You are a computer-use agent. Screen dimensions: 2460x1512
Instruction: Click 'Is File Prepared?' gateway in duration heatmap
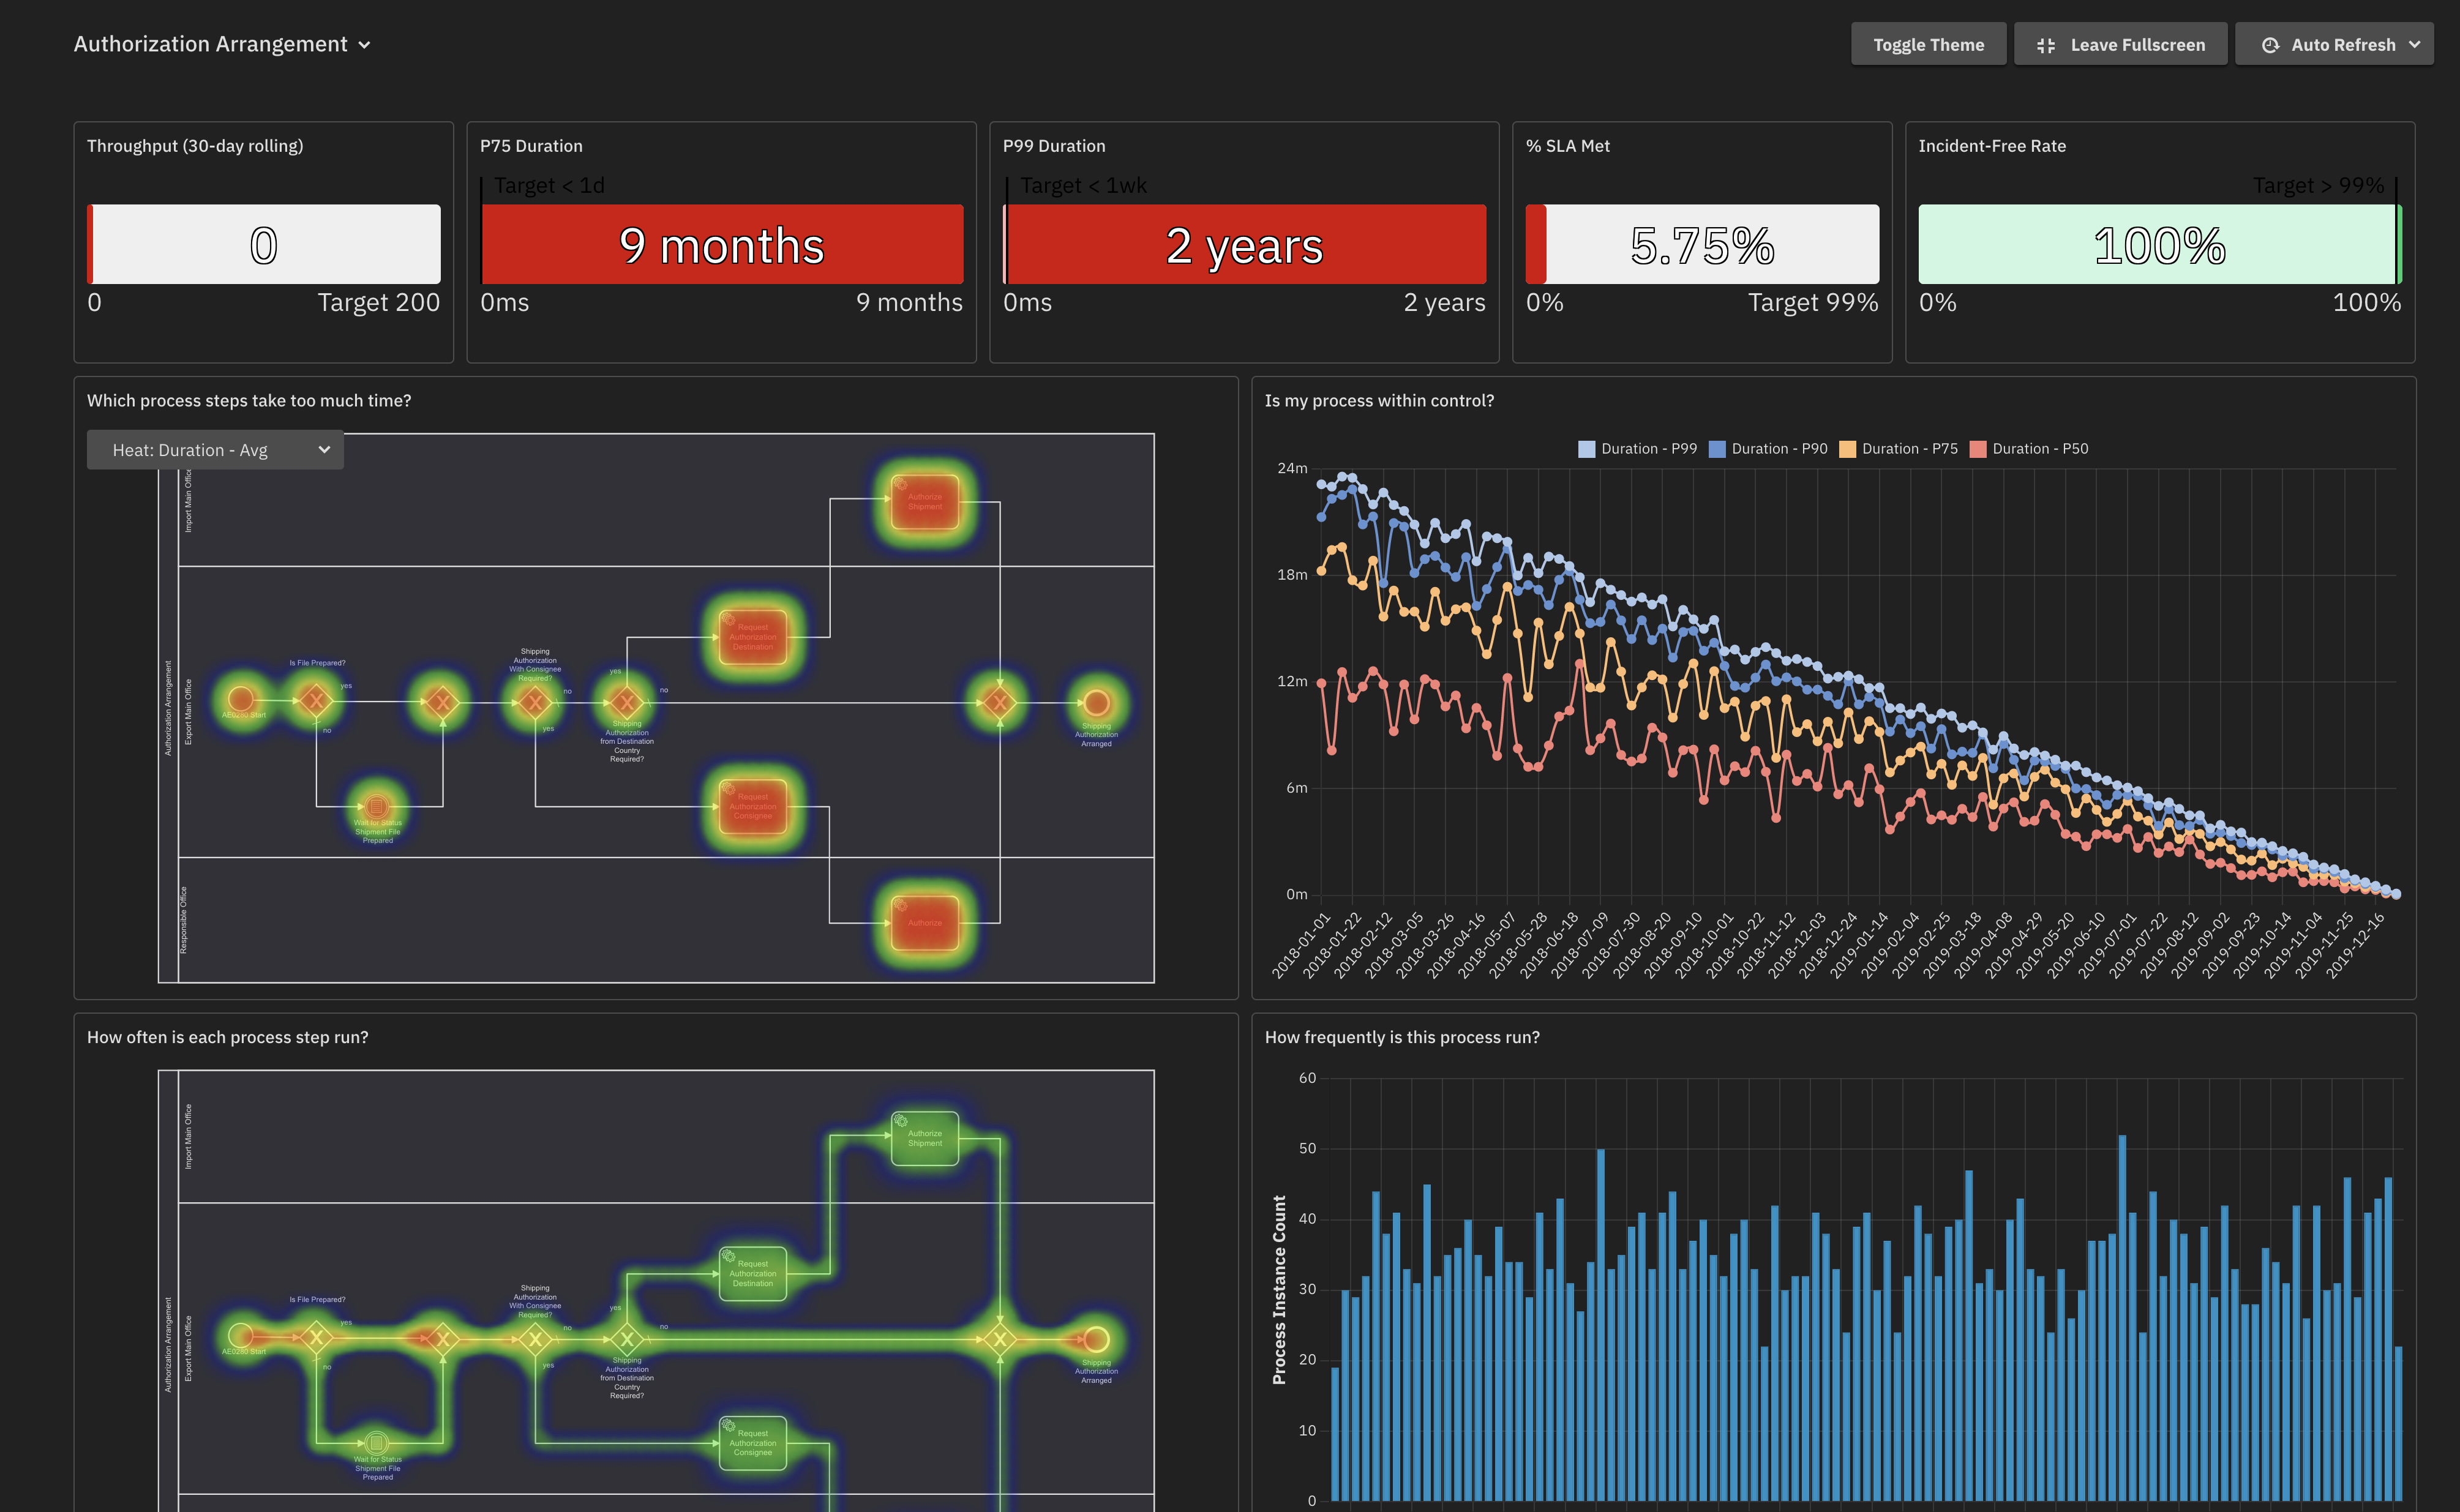coord(316,700)
